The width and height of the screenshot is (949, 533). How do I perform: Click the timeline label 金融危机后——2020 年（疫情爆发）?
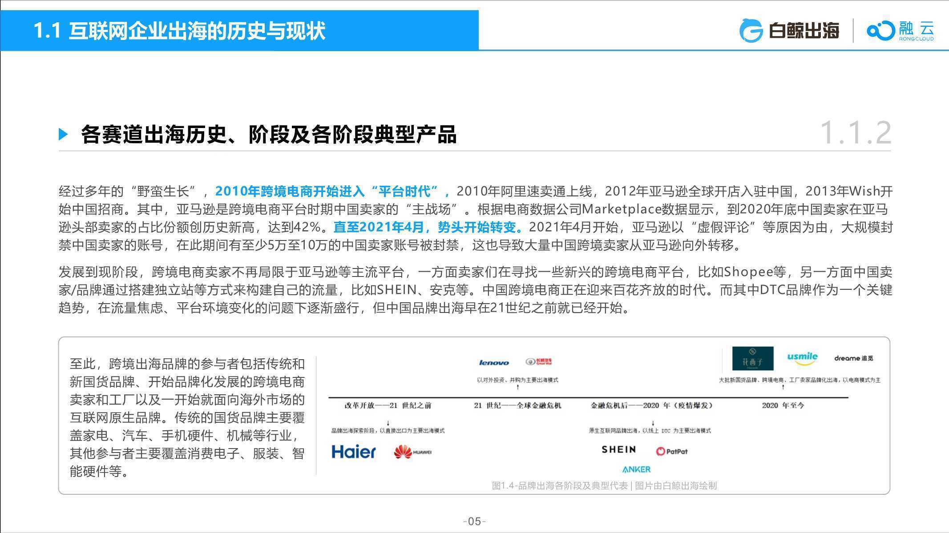(652, 405)
